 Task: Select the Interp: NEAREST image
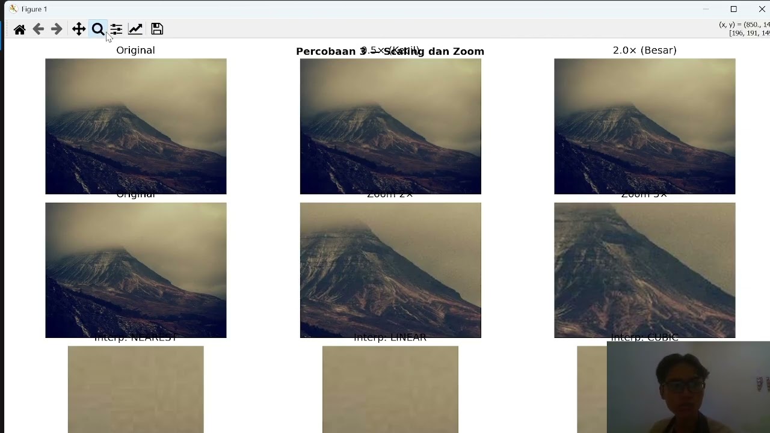click(x=136, y=390)
